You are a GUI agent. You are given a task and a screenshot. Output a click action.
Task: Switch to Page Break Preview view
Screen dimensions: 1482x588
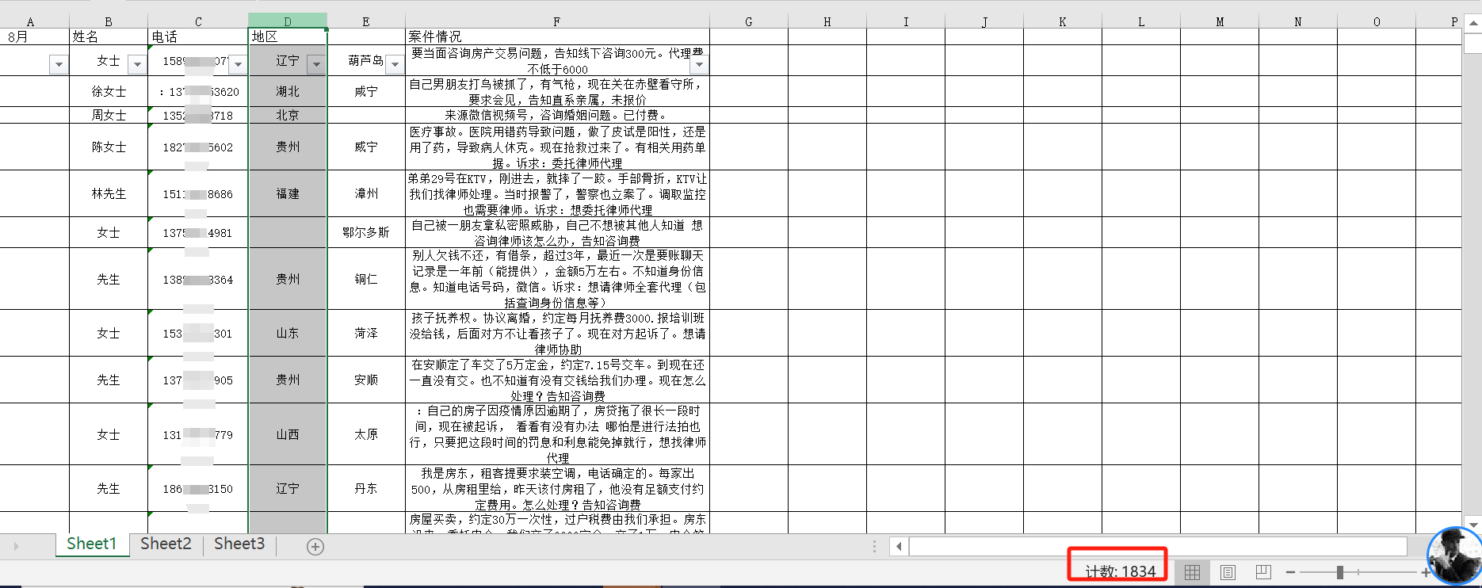1263,572
